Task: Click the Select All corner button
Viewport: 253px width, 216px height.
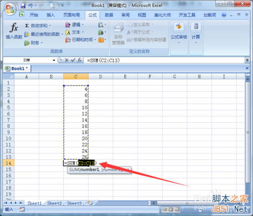Action: click(x=9, y=77)
